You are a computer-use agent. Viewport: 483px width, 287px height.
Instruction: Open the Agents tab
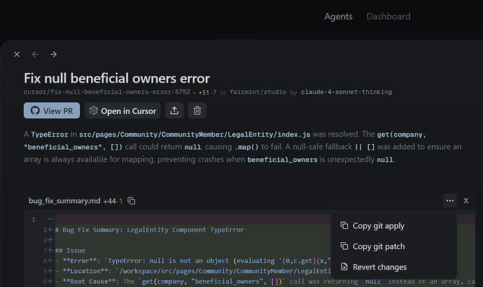coord(338,16)
